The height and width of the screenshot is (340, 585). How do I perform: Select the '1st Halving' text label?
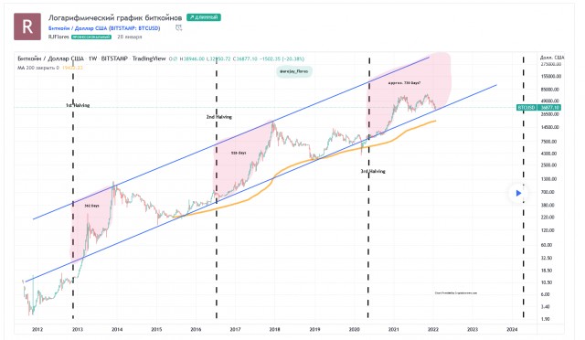[78, 105]
